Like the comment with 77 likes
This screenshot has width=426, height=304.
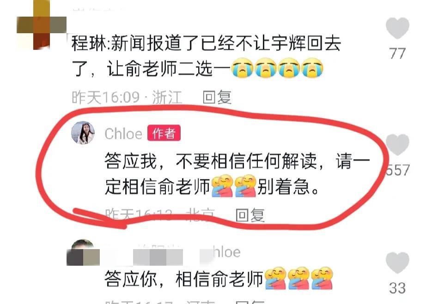(x=397, y=28)
